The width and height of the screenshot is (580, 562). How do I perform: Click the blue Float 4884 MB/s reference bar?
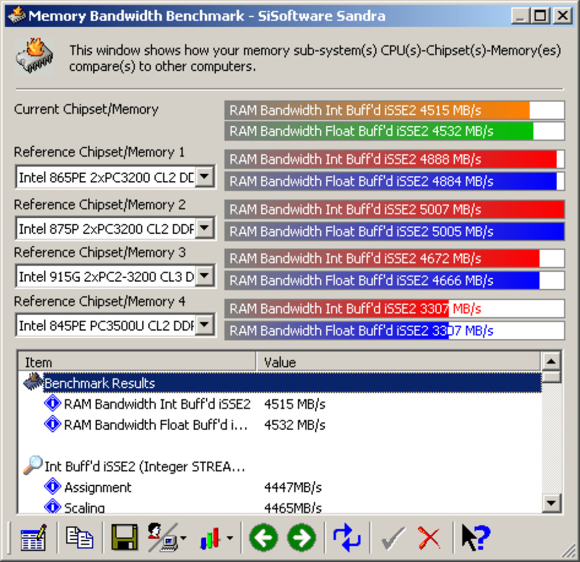point(394,181)
